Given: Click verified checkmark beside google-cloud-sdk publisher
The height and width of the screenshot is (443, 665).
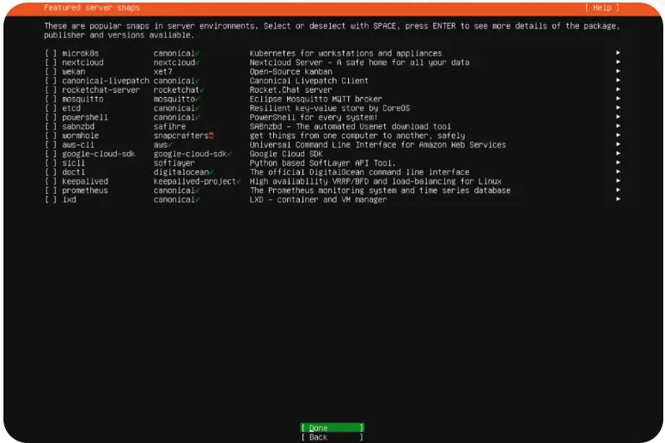Looking at the screenshot, I should click(x=229, y=154).
